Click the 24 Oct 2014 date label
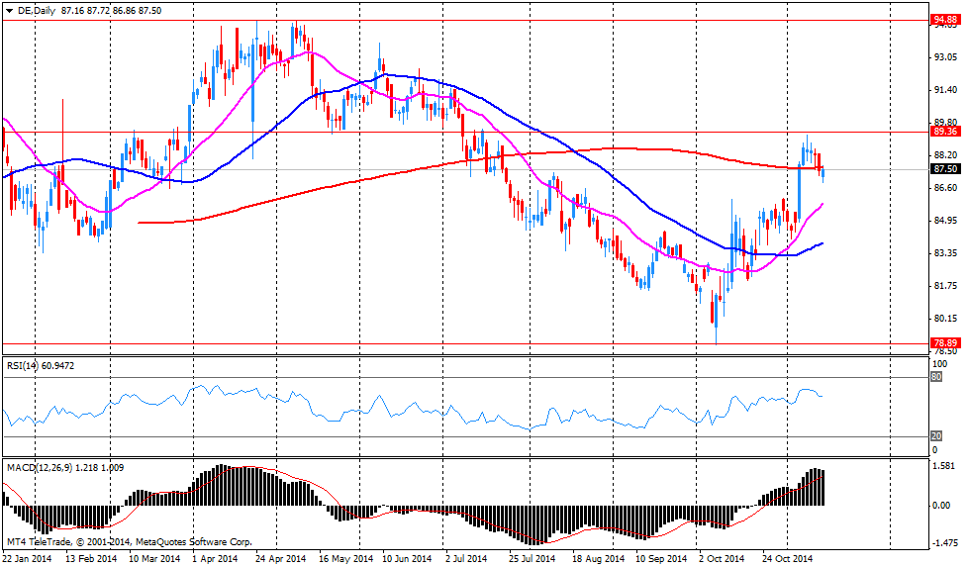Screen dimensions: 968x567 pyautogui.click(x=787, y=559)
